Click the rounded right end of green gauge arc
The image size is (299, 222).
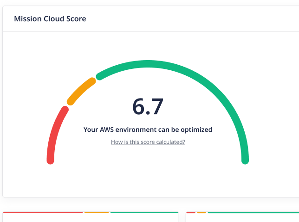pyautogui.click(x=245, y=160)
